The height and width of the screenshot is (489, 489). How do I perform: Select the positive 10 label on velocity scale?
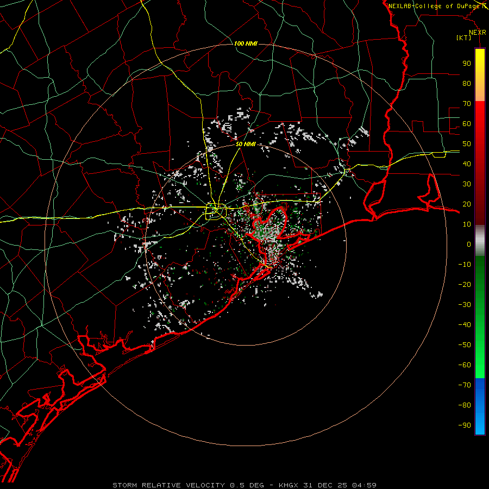coord(467,224)
